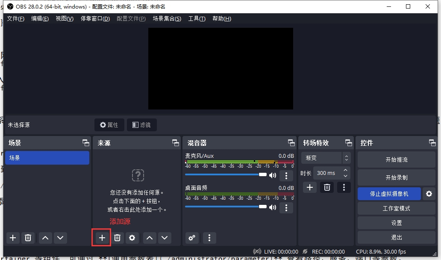The height and width of the screenshot is (260, 441).
Task: Add a new transition with plus button
Action: pyautogui.click(x=310, y=187)
